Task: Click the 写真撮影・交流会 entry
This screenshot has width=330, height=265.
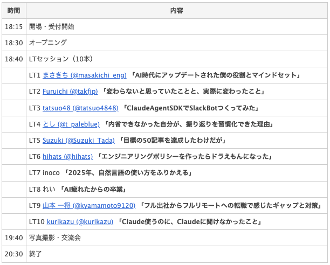Action: coord(55,238)
